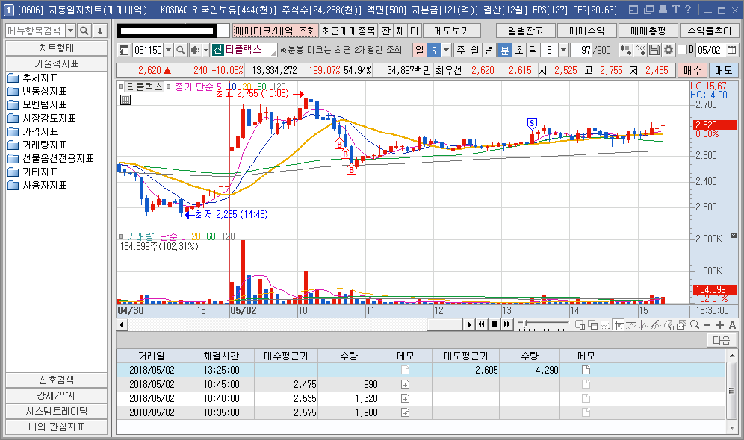The height and width of the screenshot is (440, 744).
Task: Expand the 거래량지표 folder
Action: (37, 145)
